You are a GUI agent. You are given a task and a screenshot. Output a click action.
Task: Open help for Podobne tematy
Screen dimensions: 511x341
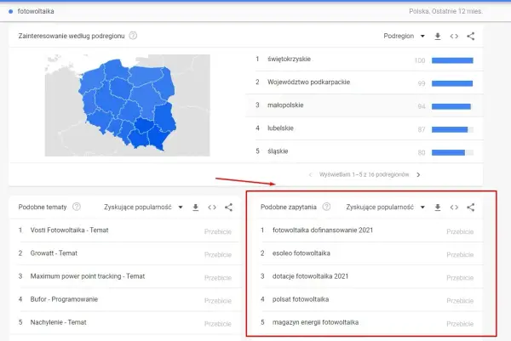click(77, 207)
